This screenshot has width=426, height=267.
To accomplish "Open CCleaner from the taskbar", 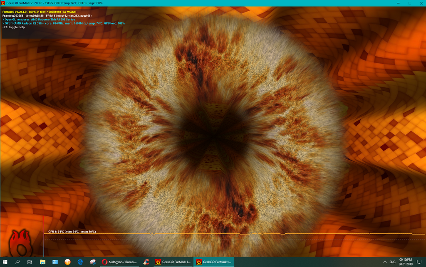I will click(146, 262).
